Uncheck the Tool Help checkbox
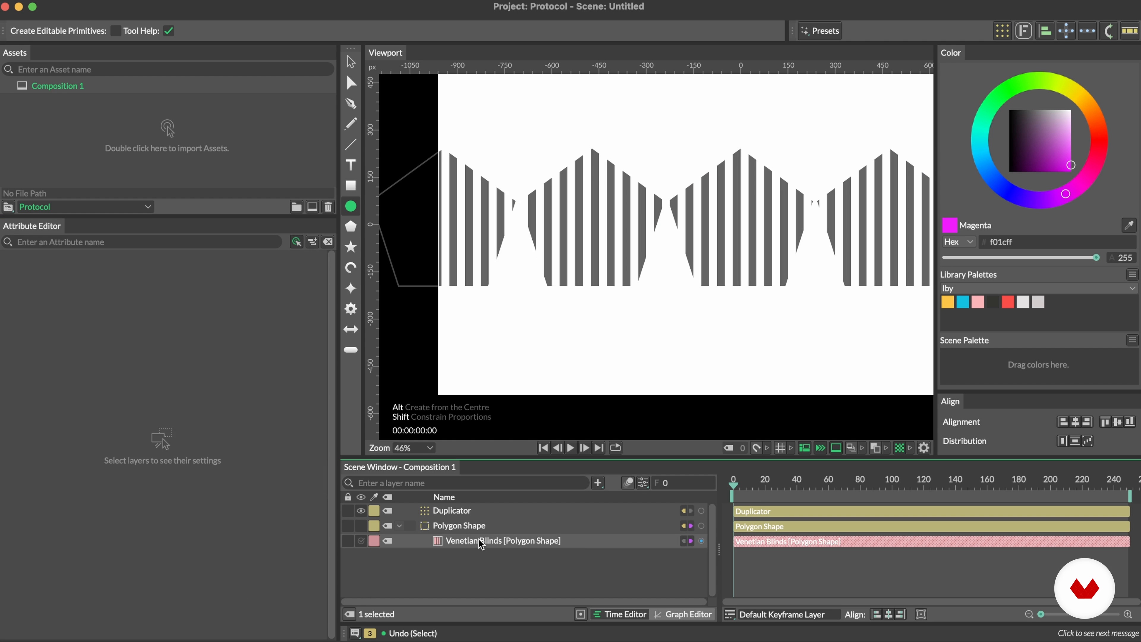 tap(169, 31)
